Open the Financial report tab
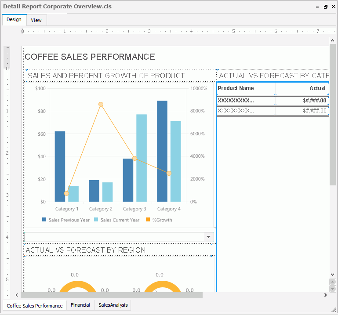Screen dimensions: 338x315 (80, 305)
